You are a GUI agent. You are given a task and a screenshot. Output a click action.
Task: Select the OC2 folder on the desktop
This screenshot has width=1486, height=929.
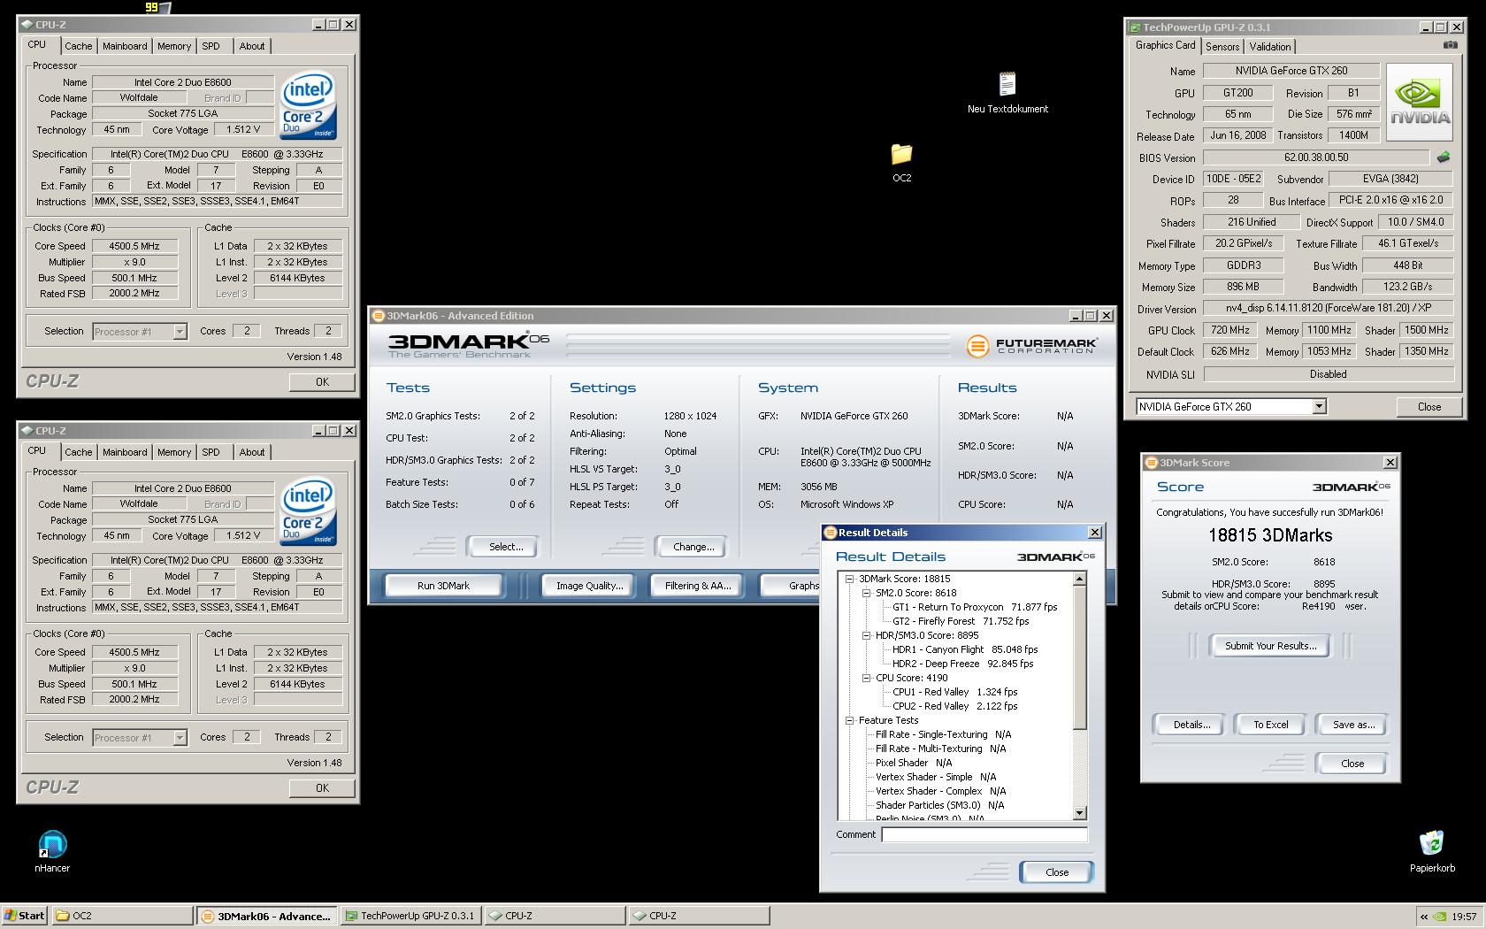click(901, 163)
